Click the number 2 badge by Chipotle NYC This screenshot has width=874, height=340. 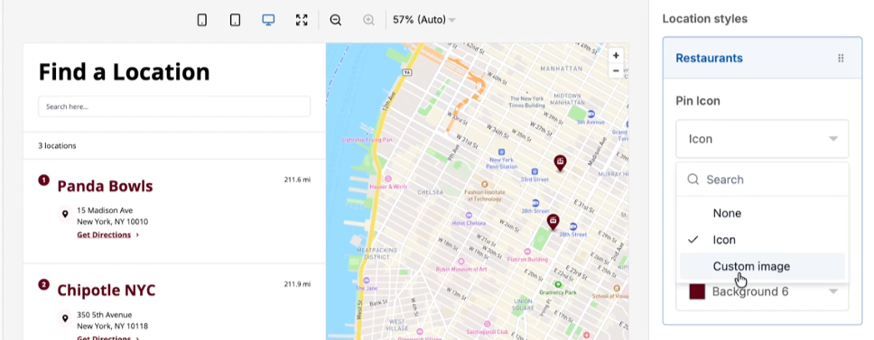pos(43,284)
